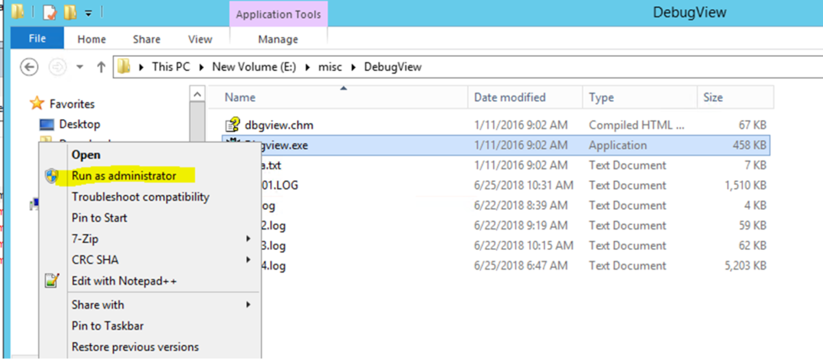Open the Manage tab under Application Tools
This screenshot has width=823, height=359.
coord(278,39)
